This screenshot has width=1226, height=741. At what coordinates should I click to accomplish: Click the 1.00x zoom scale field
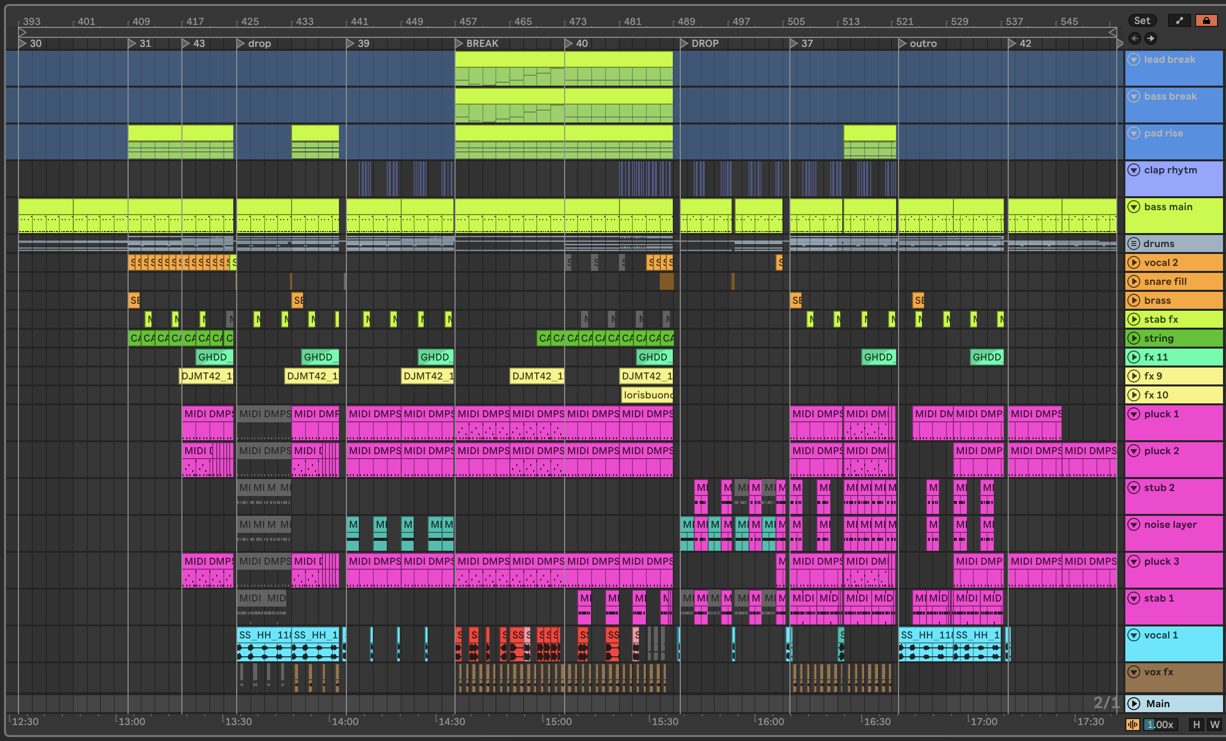[x=1161, y=725]
